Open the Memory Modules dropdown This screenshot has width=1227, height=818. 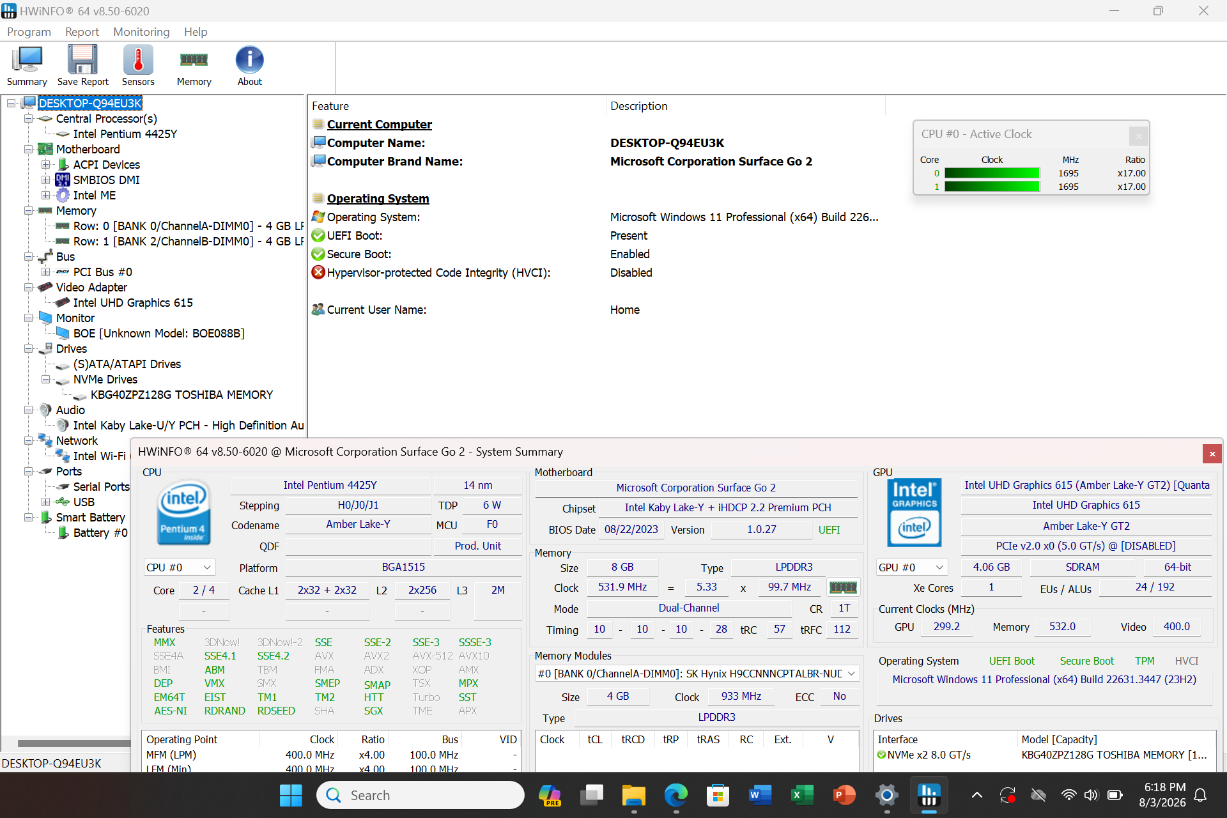(697, 674)
